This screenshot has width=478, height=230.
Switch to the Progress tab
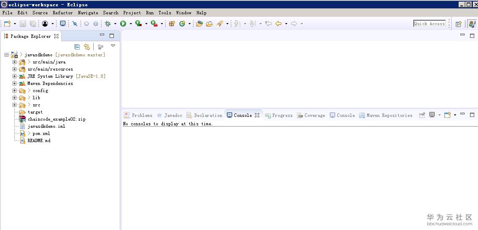(x=278, y=115)
